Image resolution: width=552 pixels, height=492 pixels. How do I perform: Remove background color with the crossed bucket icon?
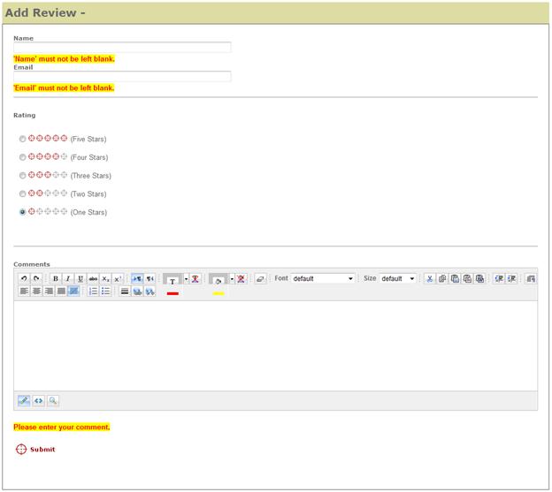(241, 279)
